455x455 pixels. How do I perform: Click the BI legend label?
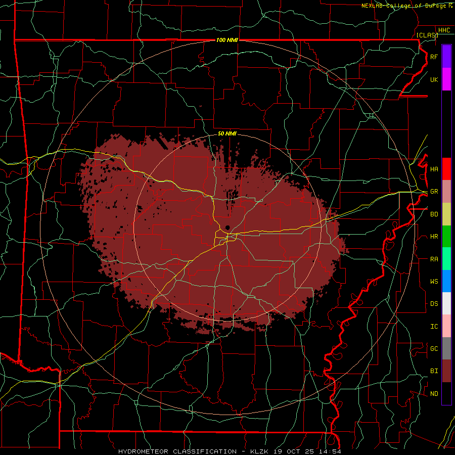pyautogui.click(x=434, y=371)
